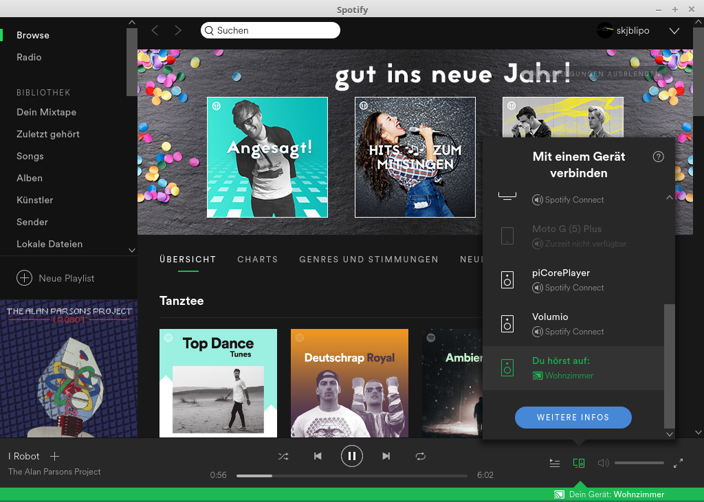The height and width of the screenshot is (502, 704).
Task: Open the Deutschrap Royal playlist
Action: (x=350, y=383)
